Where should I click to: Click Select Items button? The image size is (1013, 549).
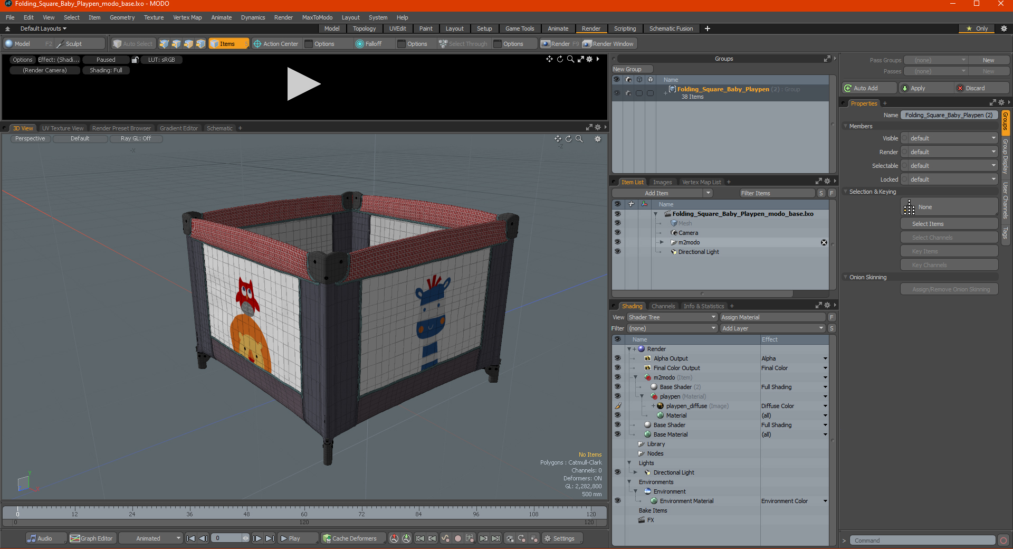[x=949, y=224]
